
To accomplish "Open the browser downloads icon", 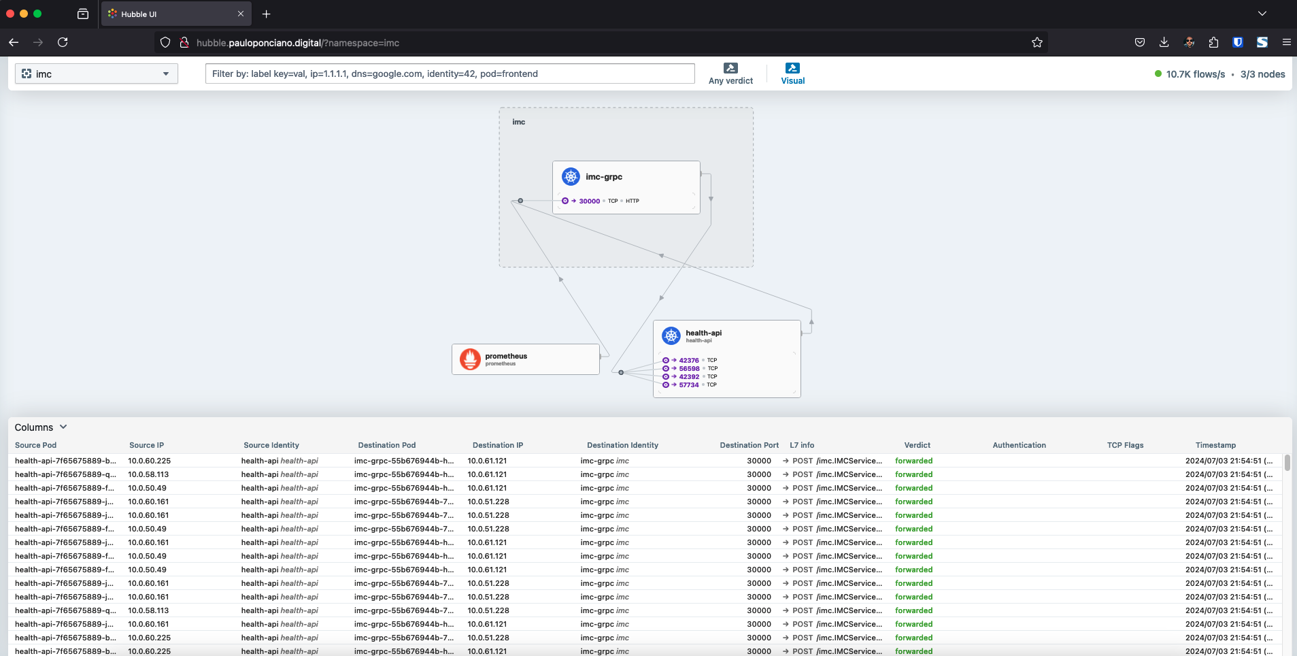I will (x=1164, y=42).
